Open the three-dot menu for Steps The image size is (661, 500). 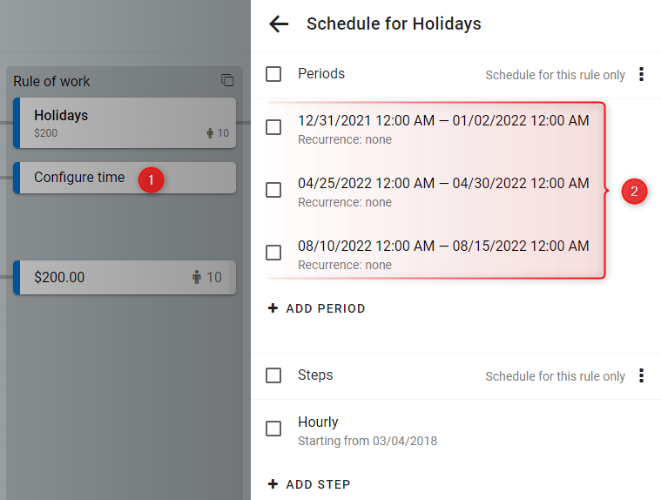click(641, 375)
